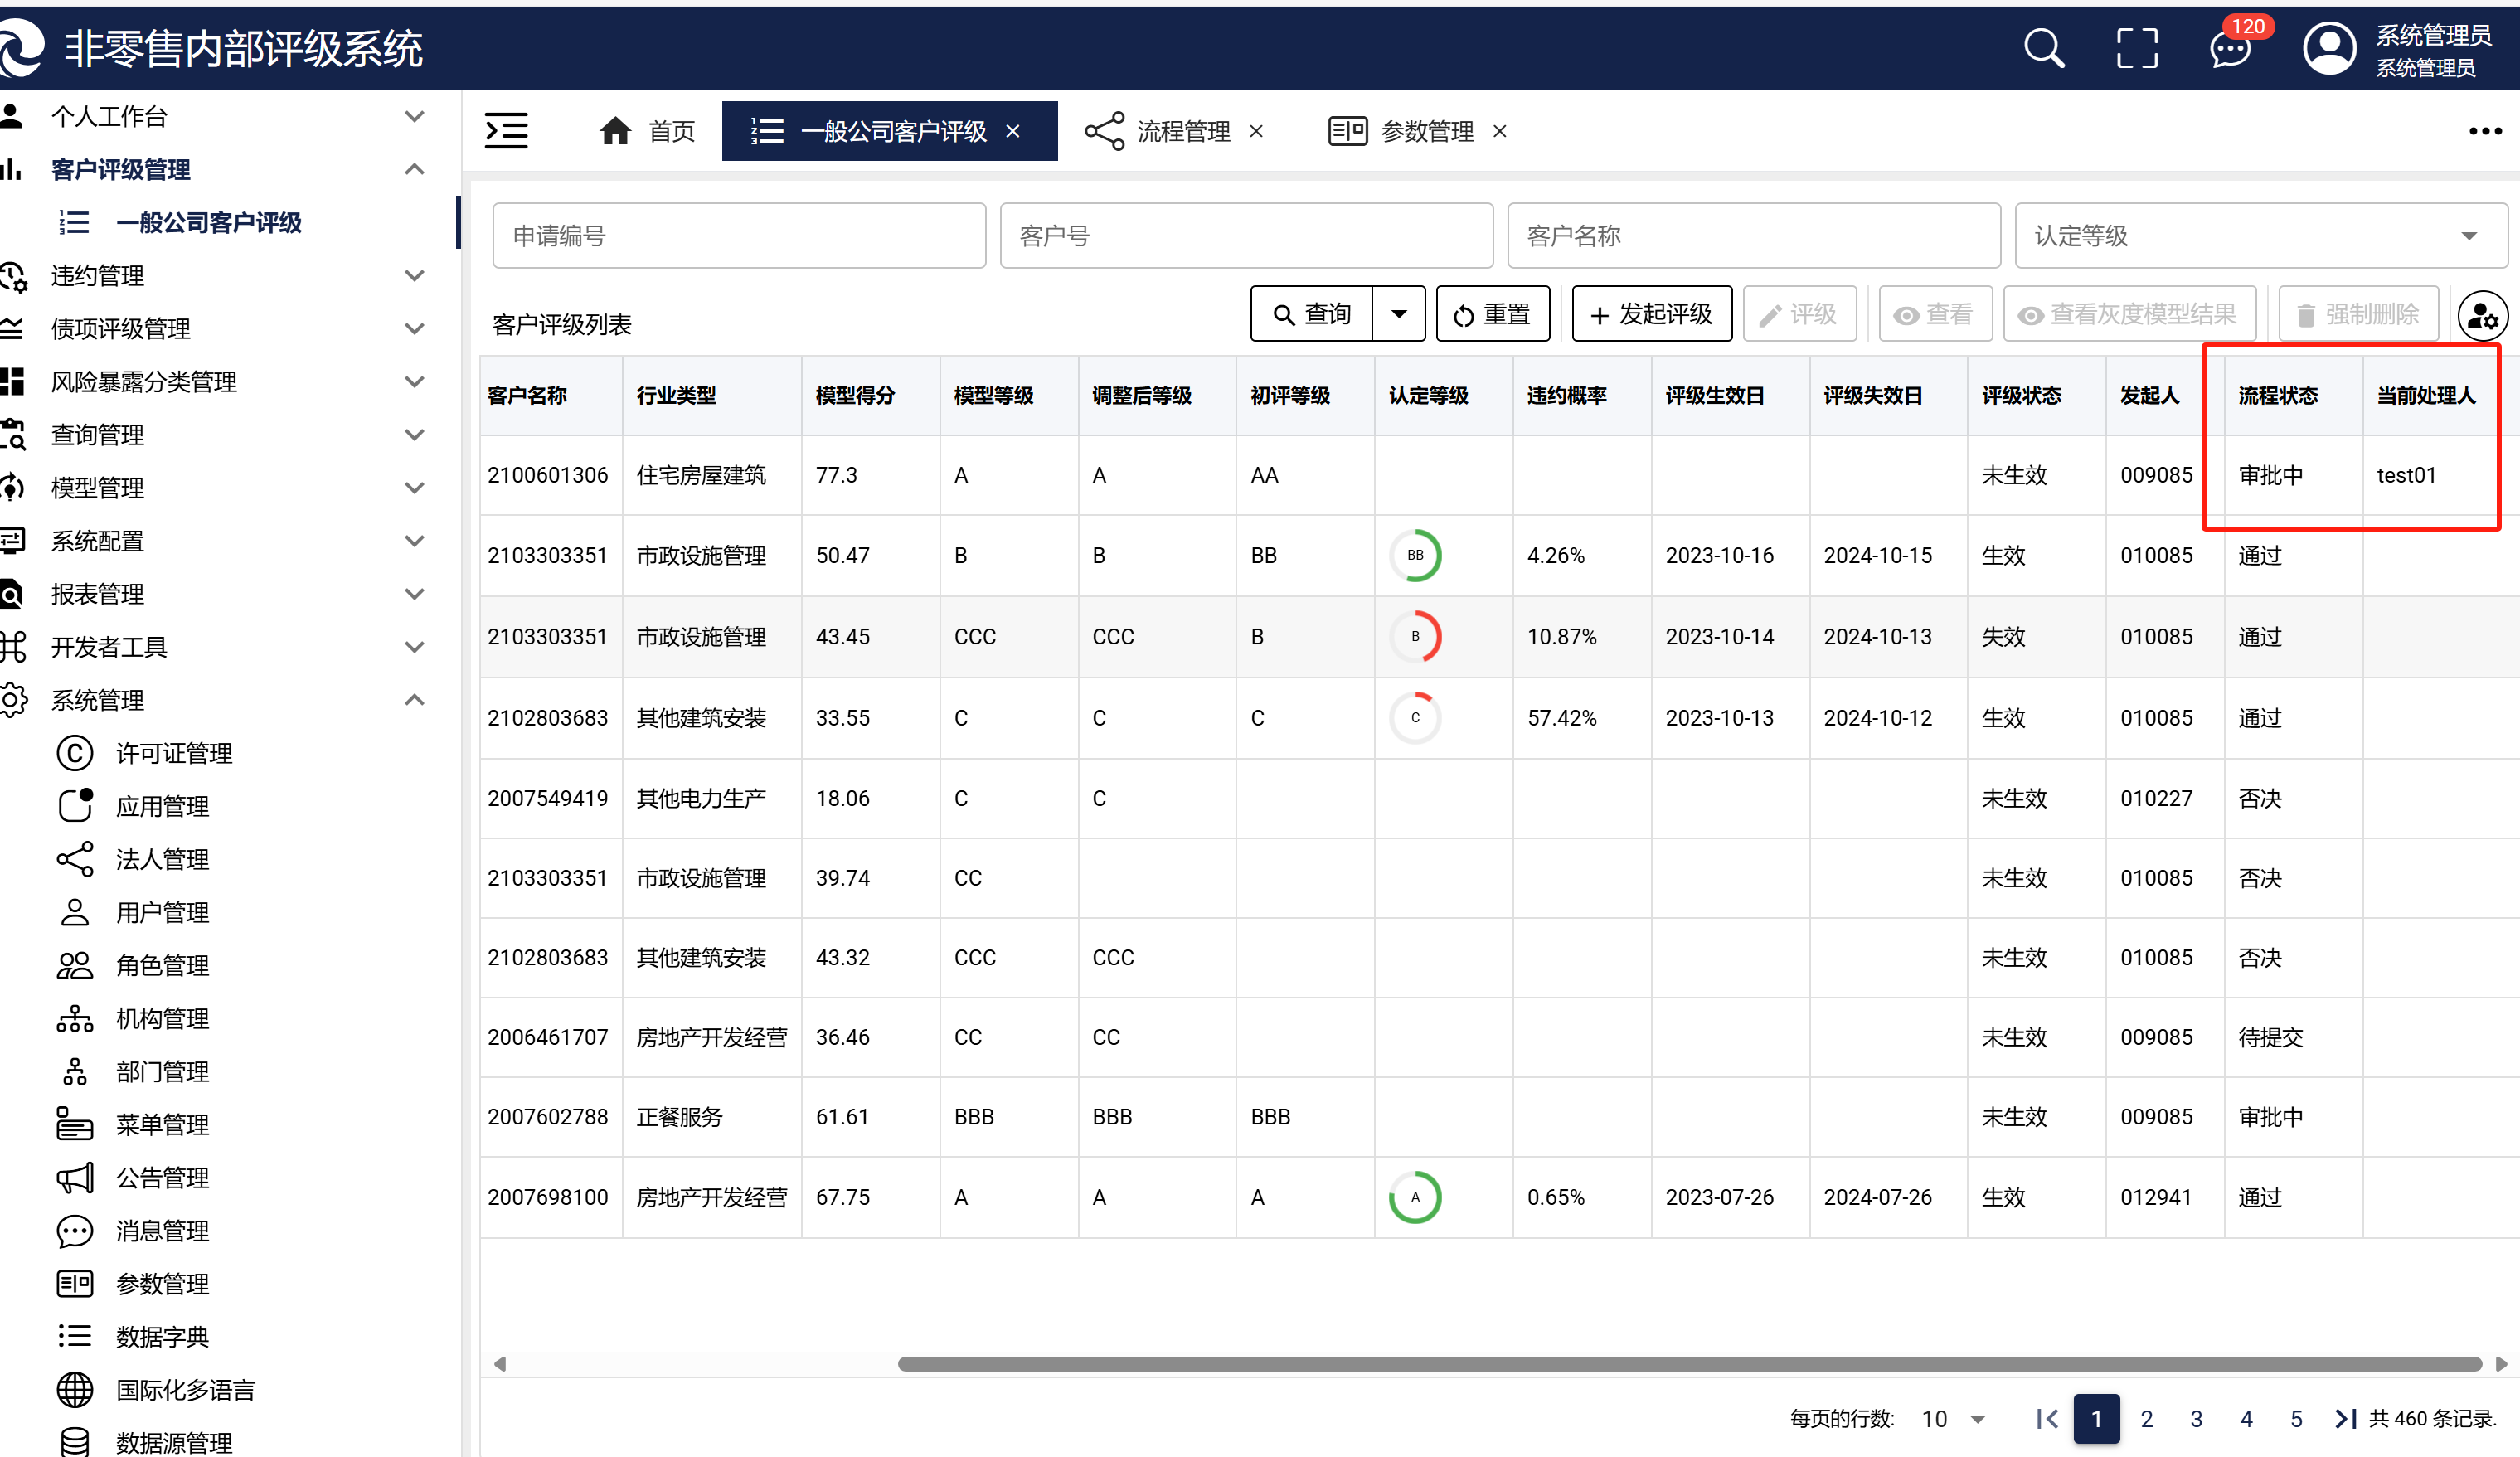Open 许可证管理 in the sidebar

coord(174,753)
